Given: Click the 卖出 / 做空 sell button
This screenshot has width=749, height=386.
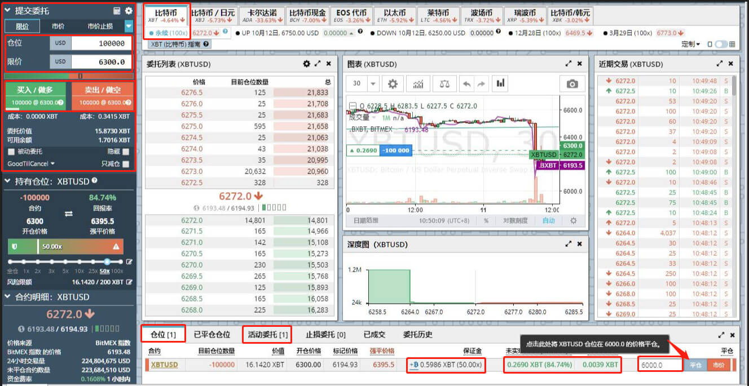Looking at the screenshot, I should pyautogui.click(x=103, y=96).
